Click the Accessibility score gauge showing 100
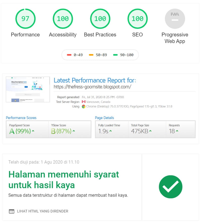Viewport: 202px width, 224px height. pyautogui.click(x=63, y=18)
